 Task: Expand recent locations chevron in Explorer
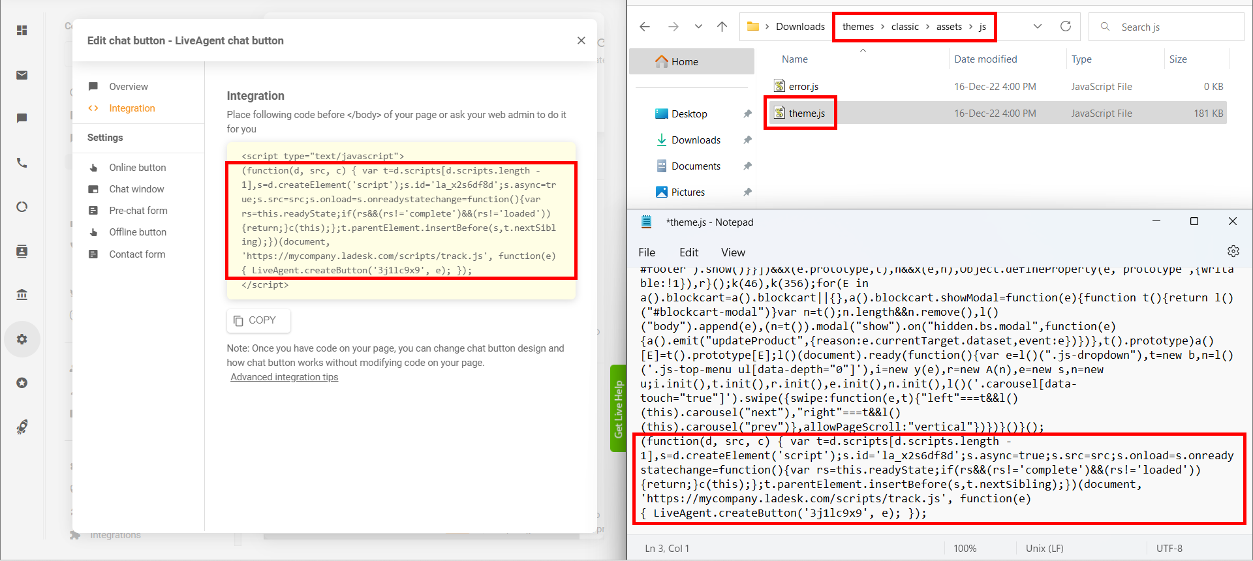[698, 27]
